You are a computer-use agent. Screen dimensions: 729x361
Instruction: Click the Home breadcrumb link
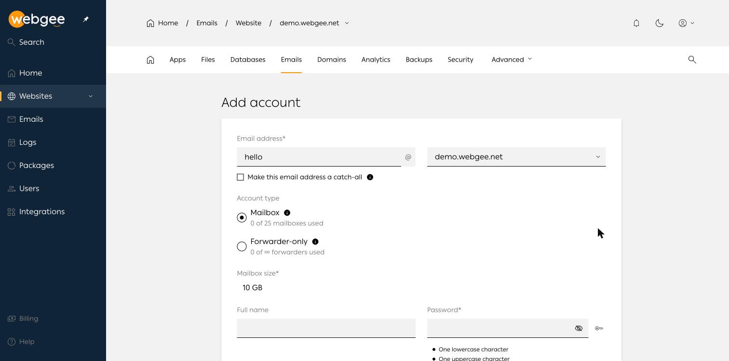click(x=162, y=23)
